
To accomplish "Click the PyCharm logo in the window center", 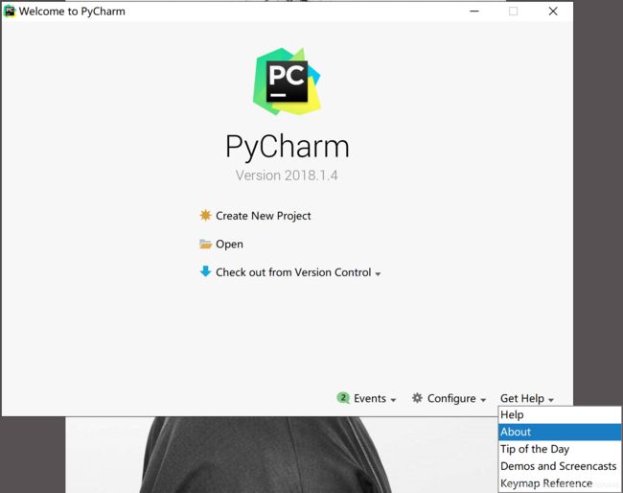I will 287,82.
